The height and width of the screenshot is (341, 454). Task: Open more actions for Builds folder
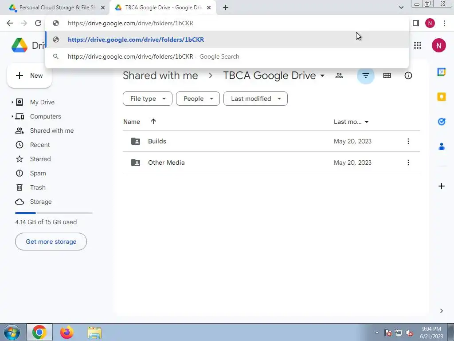point(408,141)
